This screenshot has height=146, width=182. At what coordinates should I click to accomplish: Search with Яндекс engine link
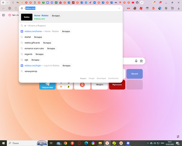pos(83,78)
